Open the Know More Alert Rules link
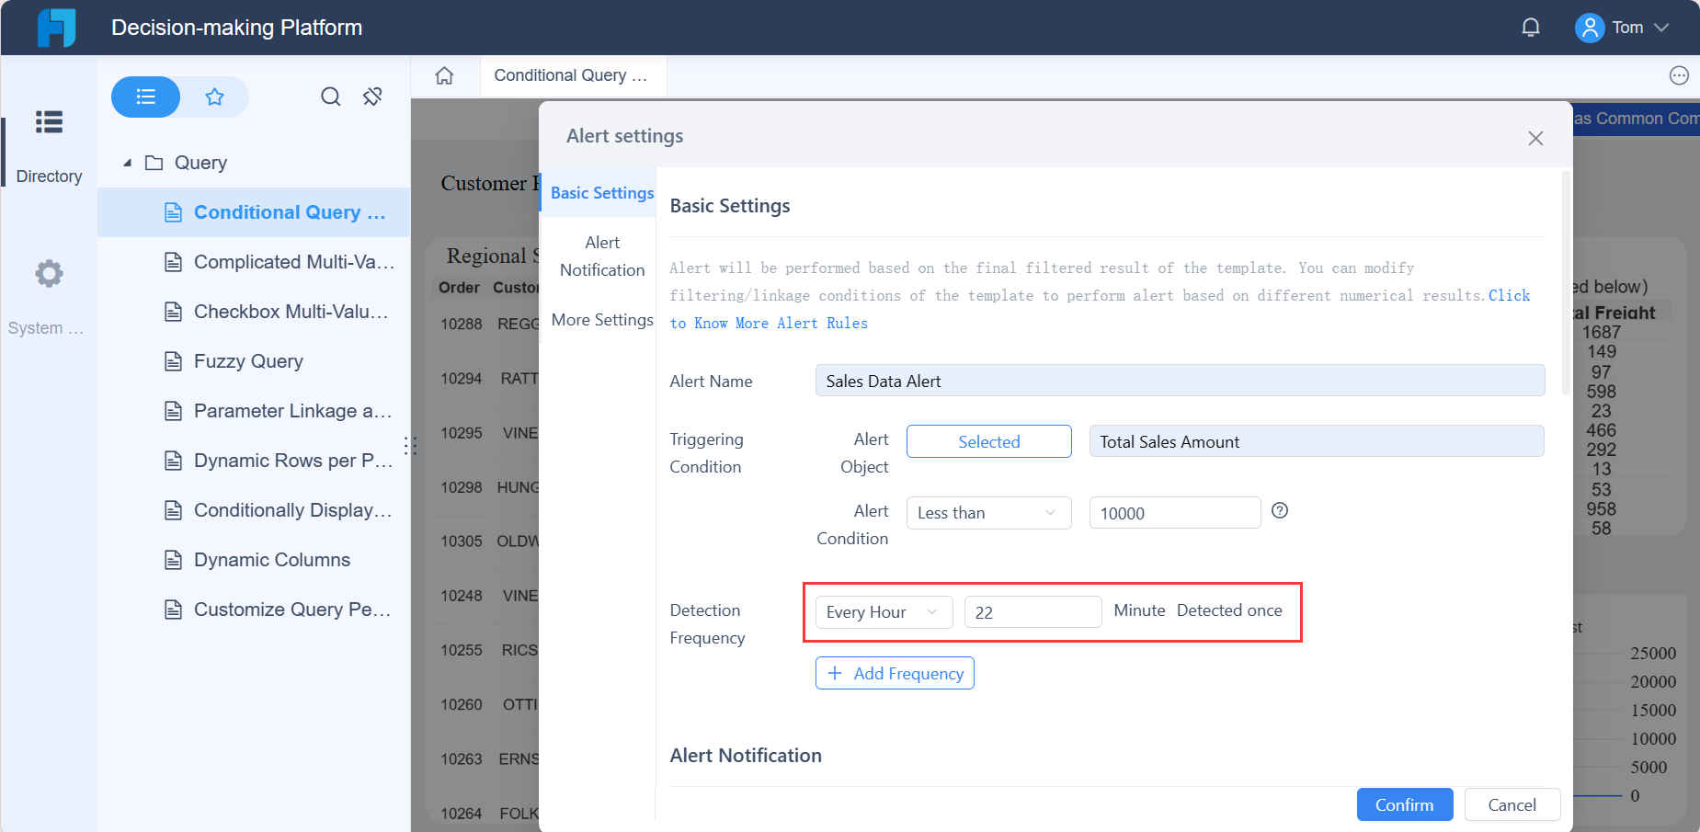This screenshot has width=1700, height=832. pyautogui.click(x=770, y=323)
